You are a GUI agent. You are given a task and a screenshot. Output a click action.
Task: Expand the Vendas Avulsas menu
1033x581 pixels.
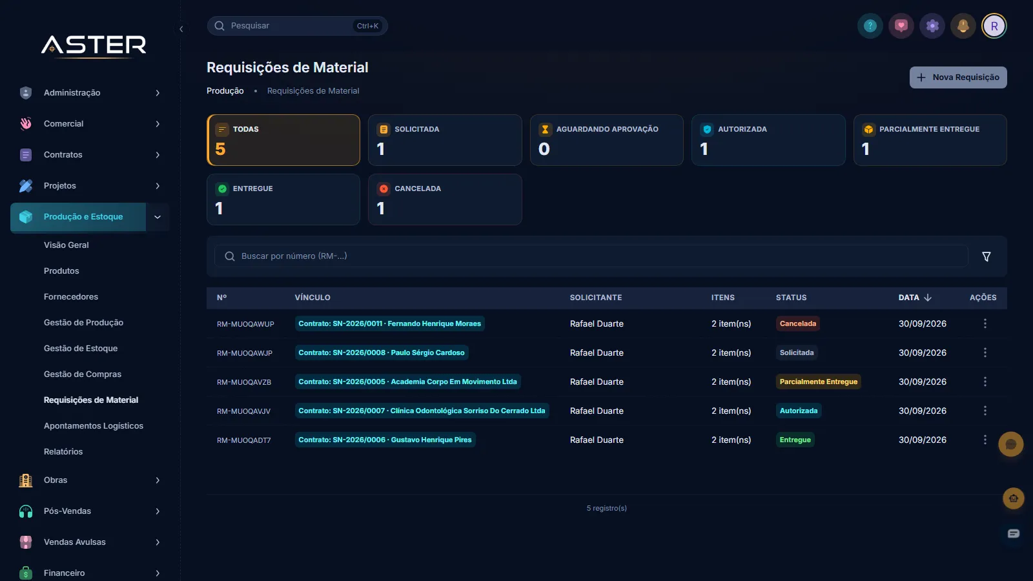pyautogui.click(x=90, y=542)
